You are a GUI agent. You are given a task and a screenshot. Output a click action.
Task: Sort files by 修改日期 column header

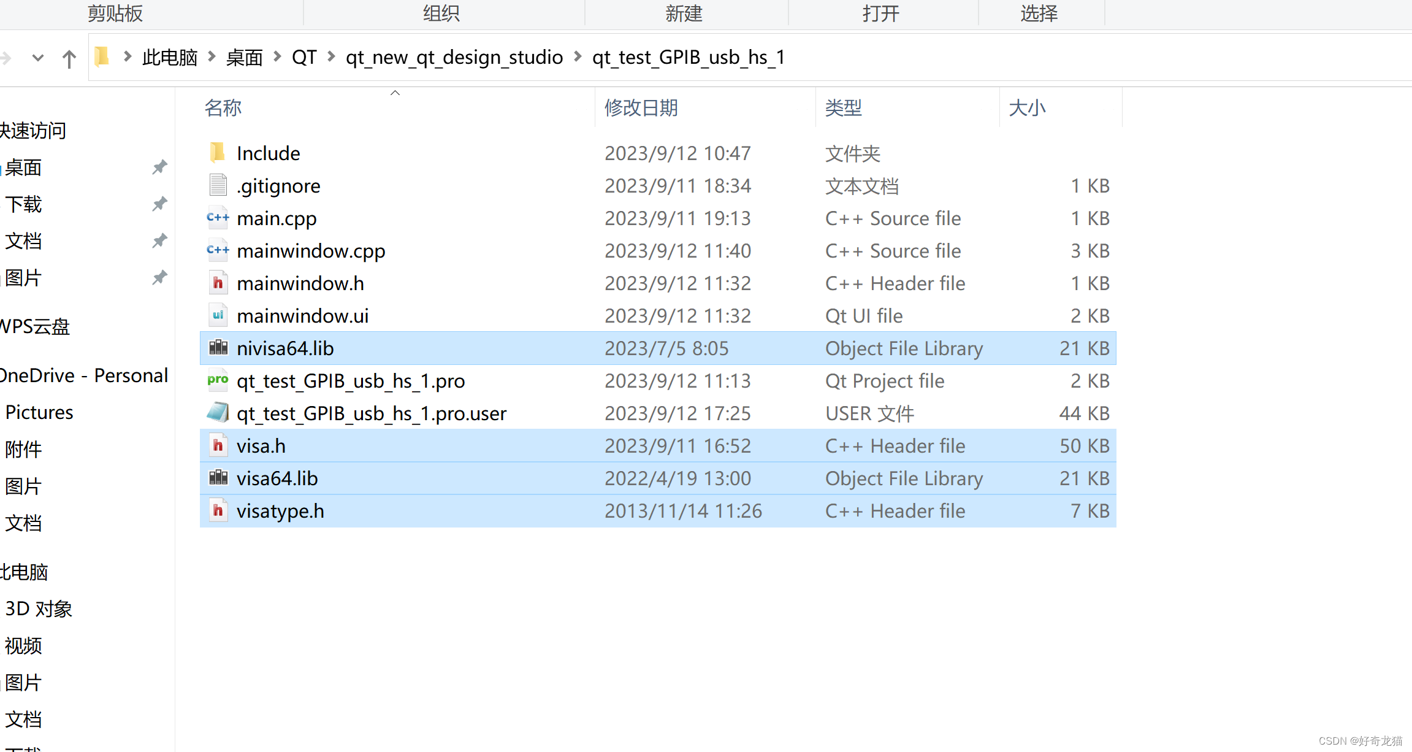coord(641,108)
